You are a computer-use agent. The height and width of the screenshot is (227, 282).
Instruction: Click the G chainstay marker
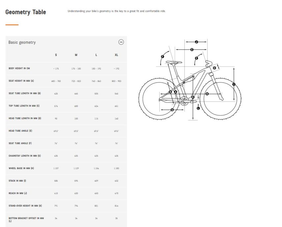point(172,110)
